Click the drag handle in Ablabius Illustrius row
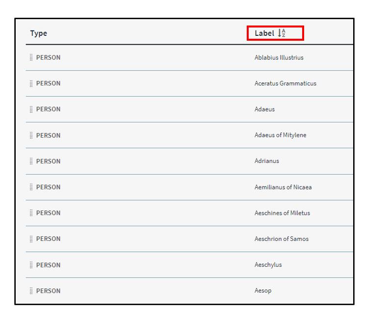The image size is (388, 315). (x=31, y=57)
